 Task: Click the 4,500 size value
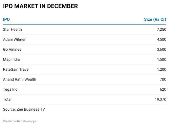coord(162,39)
